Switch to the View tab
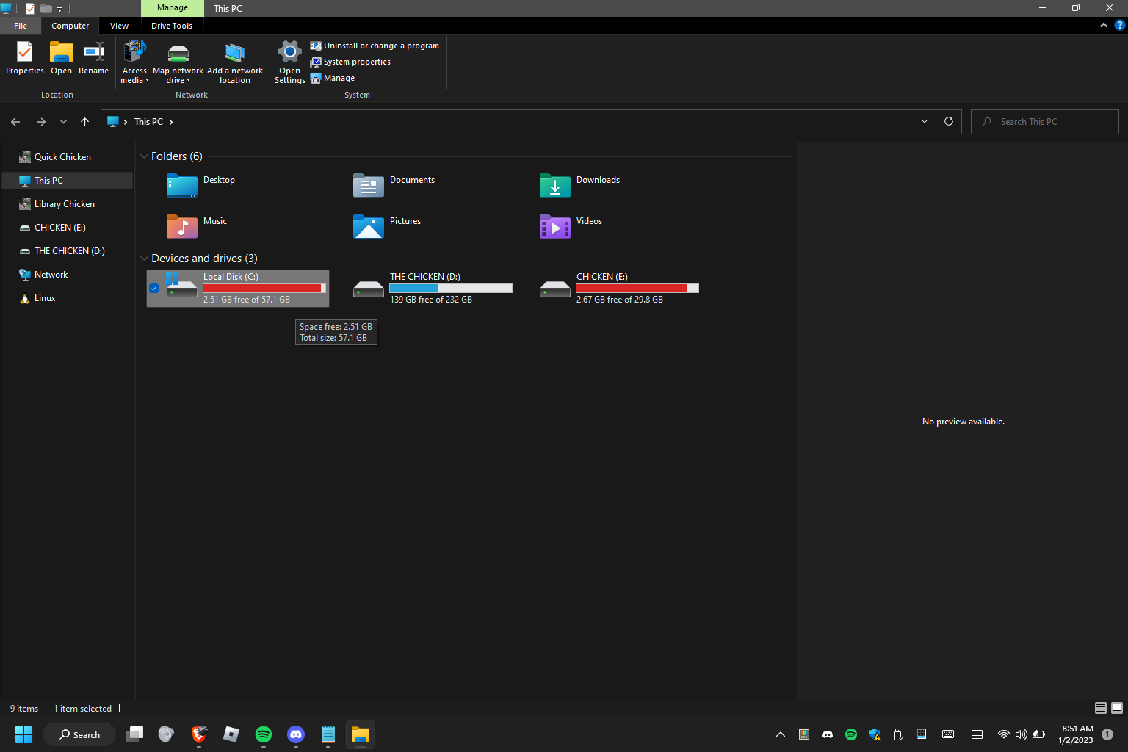The width and height of the screenshot is (1128, 752). [119, 25]
